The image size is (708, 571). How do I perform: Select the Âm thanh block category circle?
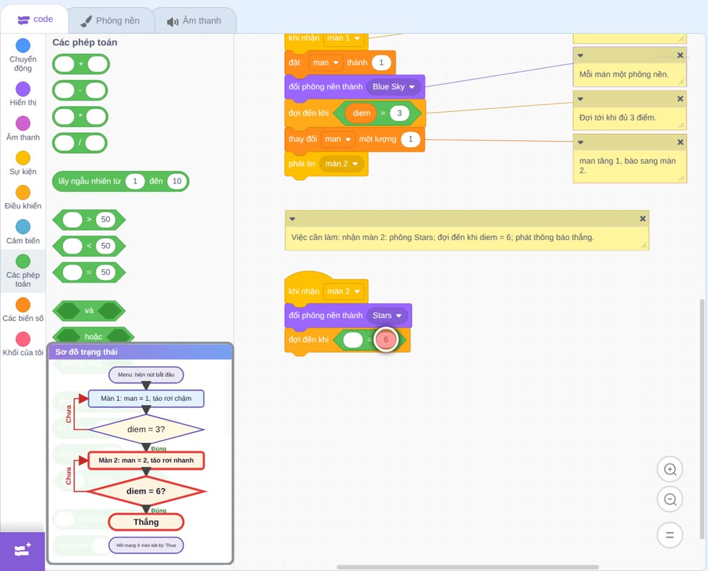pyautogui.click(x=23, y=123)
